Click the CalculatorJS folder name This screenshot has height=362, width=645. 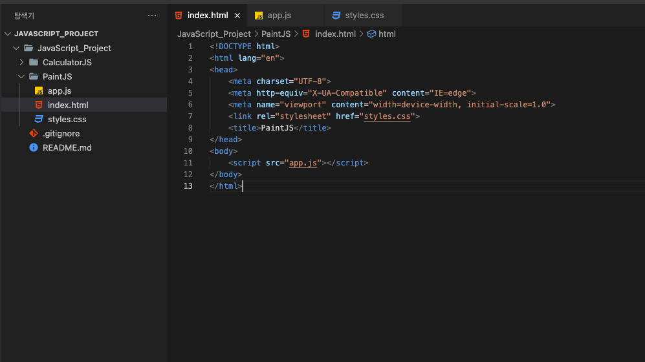67,63
